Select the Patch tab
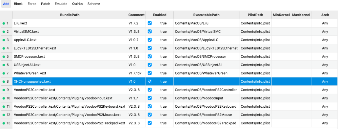The image size is (338, 129). click(46, 4)
